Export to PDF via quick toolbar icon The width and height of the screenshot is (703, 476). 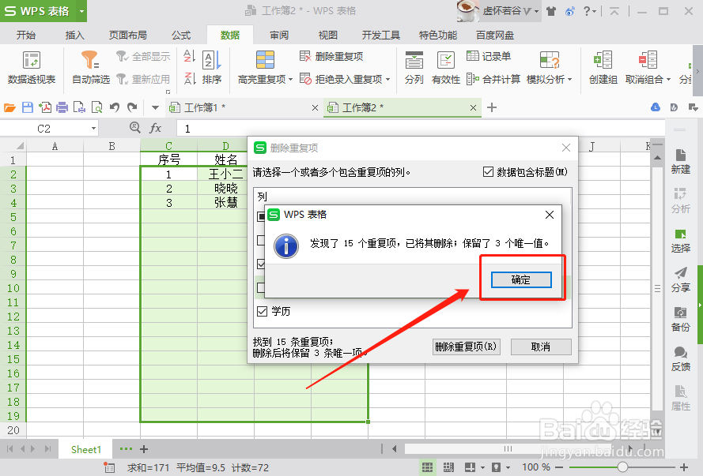[x=45, y=107]
